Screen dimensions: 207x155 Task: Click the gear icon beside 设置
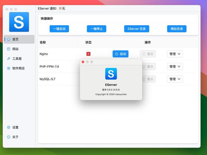coord(9,127)
